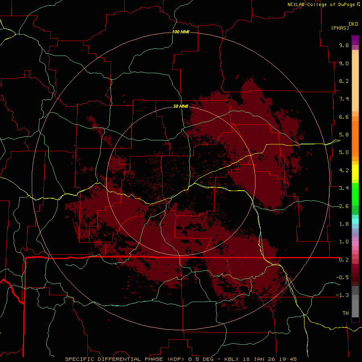Image resolution: width=362 pixels, height=362 pixels.
Task: Click the 2.6 value on the color scale
Action: point(344,206)
